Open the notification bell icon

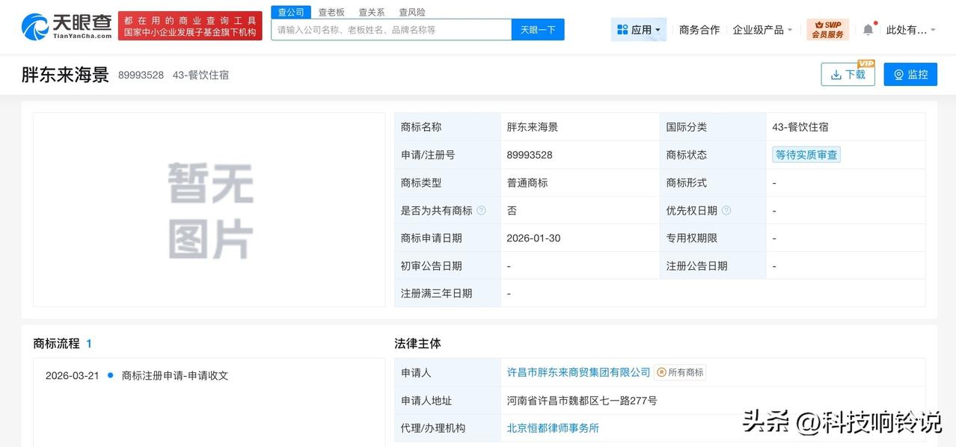pos(867,28)
